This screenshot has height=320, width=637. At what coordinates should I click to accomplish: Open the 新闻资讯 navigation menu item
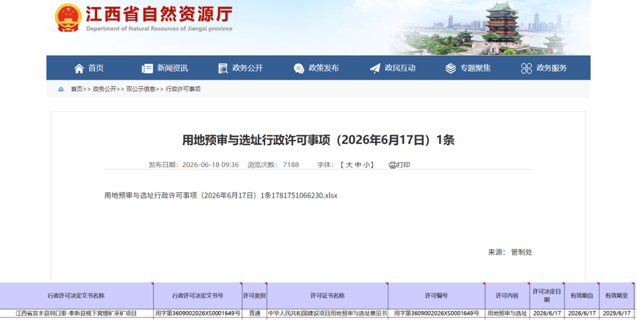point(172,68)
